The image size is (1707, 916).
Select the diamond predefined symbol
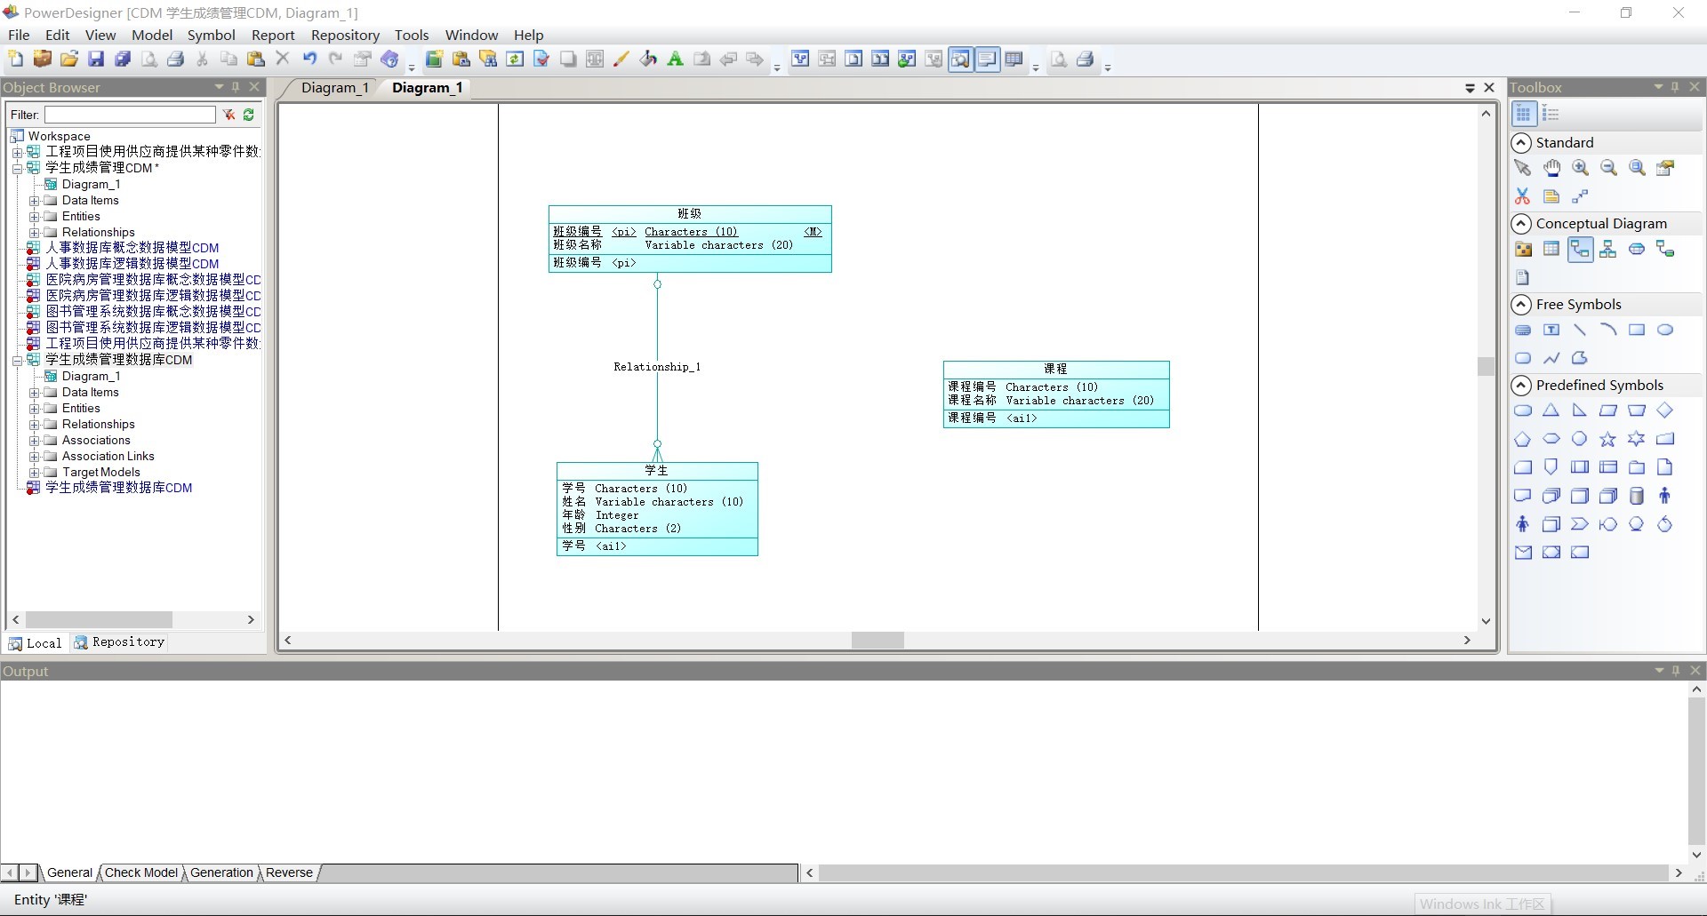tap(1665, 410)
